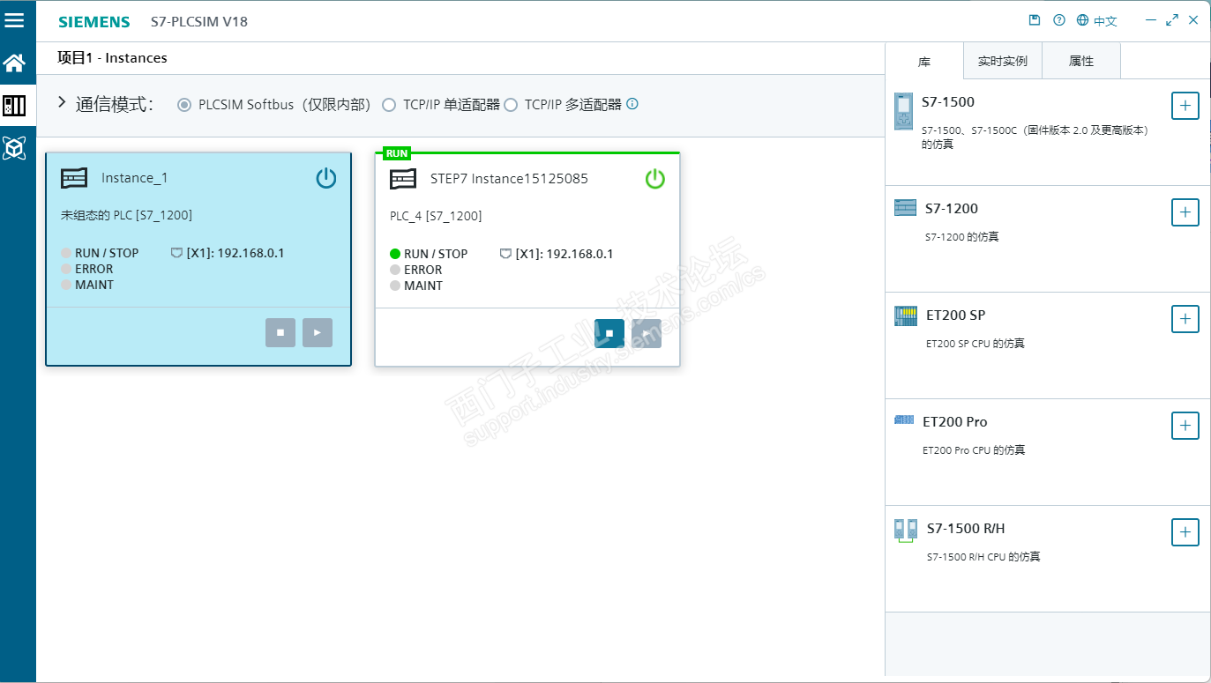
Task: Click the S7-1500 library heading
Action: coord(948,102)
